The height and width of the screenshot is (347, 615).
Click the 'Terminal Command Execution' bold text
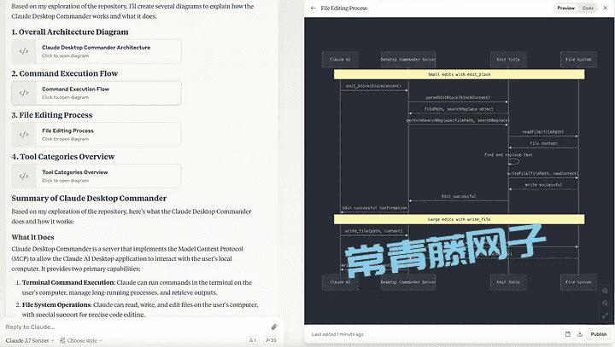tap(68, 282)
